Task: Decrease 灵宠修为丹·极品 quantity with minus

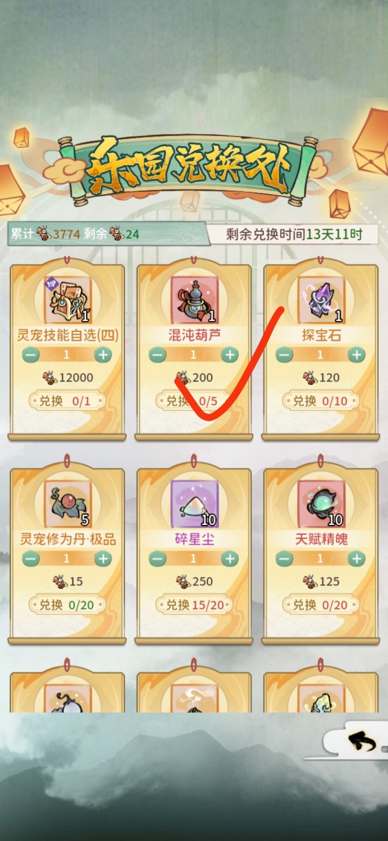Action: pos(31,559)
